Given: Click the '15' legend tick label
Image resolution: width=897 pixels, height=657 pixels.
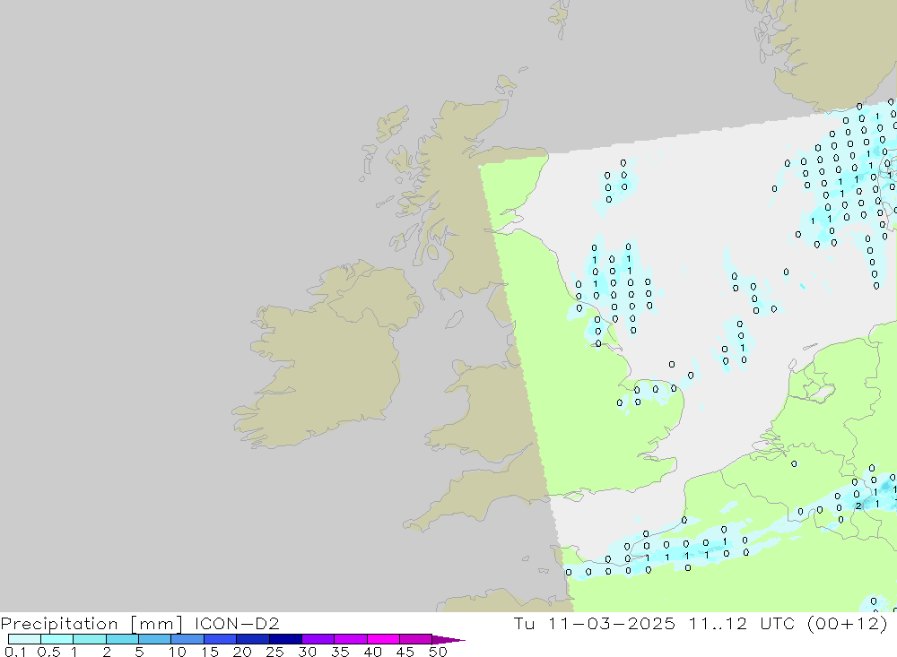Looking at the screenshot, I should (210, 652).
